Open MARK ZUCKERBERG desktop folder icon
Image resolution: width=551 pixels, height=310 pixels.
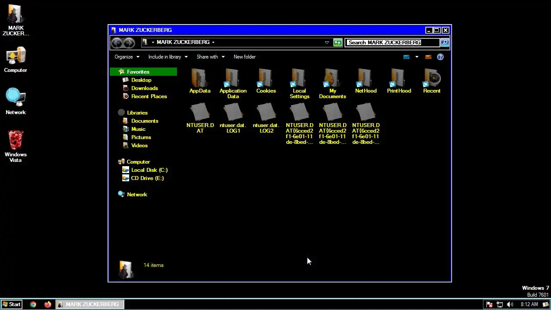pos(15,20)
